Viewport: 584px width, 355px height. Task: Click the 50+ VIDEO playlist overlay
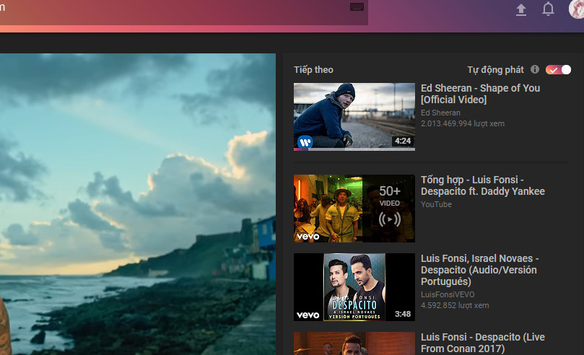(389, 209)
